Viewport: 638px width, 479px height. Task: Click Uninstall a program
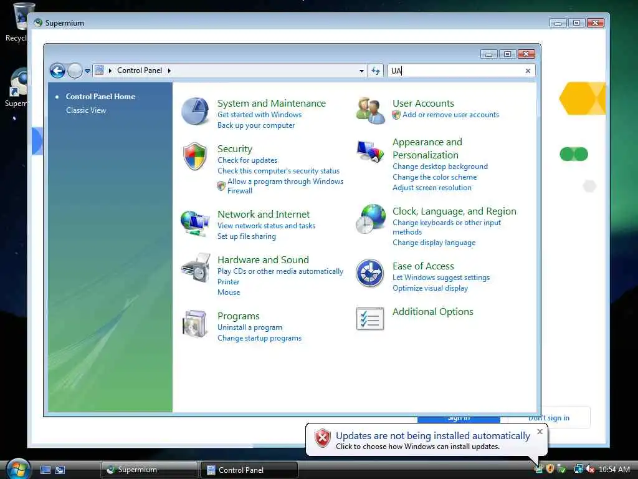[x=249, y=327]
